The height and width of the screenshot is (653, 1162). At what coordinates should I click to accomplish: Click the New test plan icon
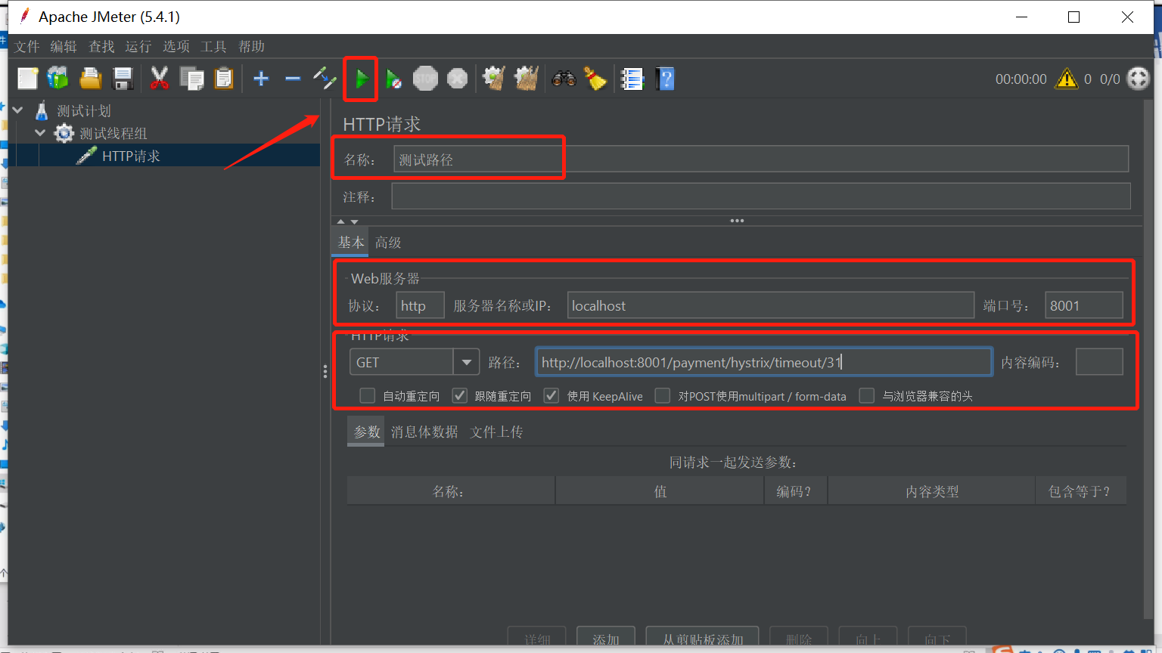(28, 79)
